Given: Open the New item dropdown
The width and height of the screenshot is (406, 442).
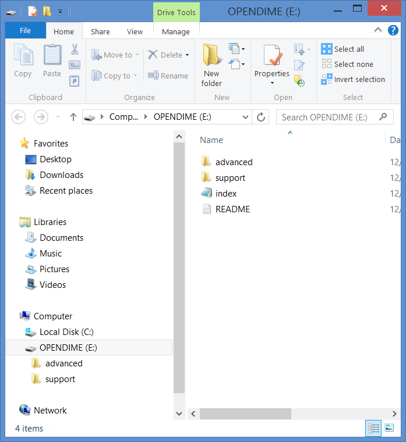Looking at the screenshot, I should 236,49.
